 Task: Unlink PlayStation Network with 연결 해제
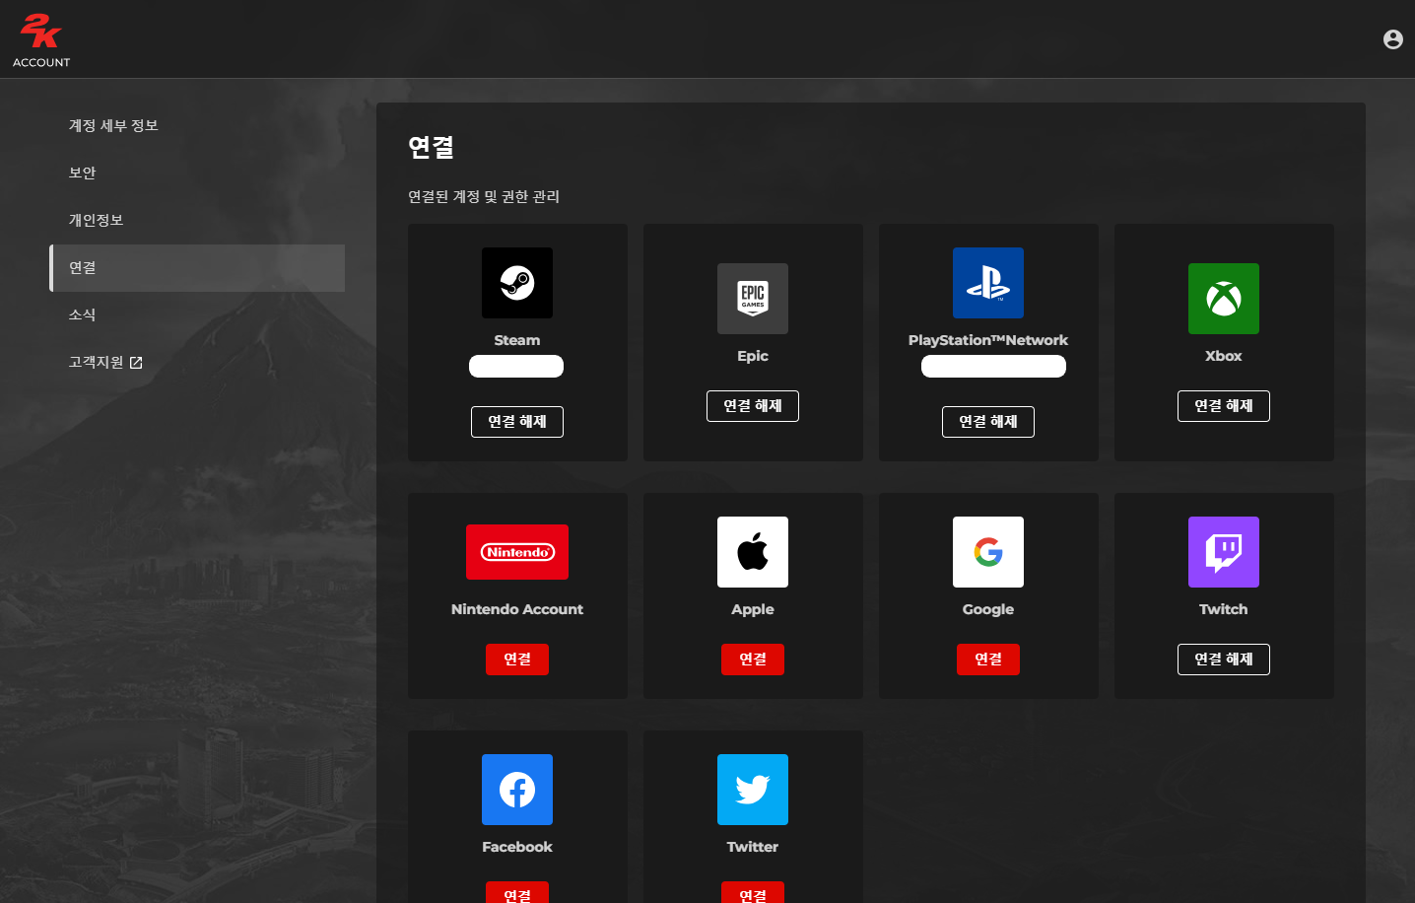click(x=988, y=422)
